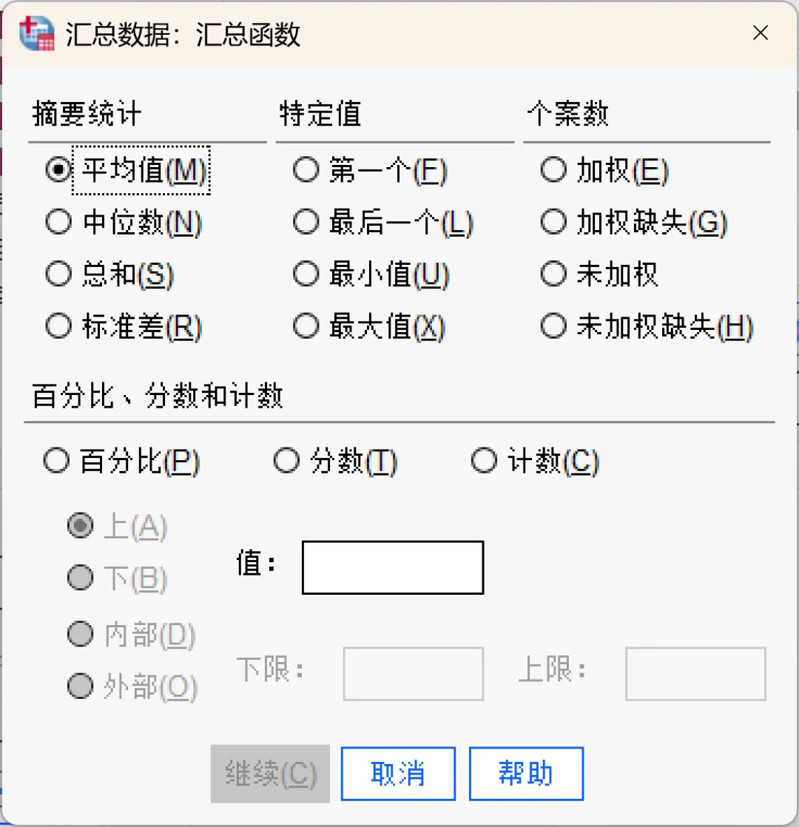Click the 取消 button
This screenshot has width=799, height=827.
[398, 774]
